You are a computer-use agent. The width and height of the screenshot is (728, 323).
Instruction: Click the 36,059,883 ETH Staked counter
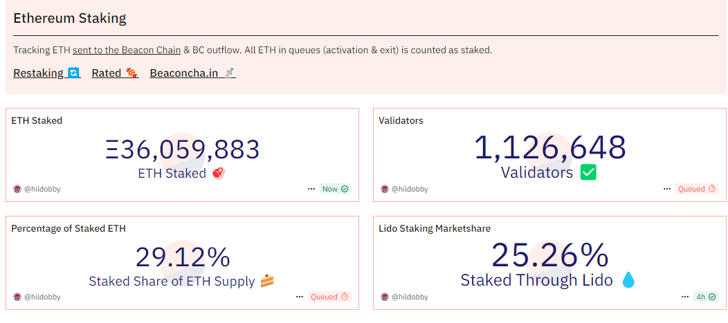[183, 149]
